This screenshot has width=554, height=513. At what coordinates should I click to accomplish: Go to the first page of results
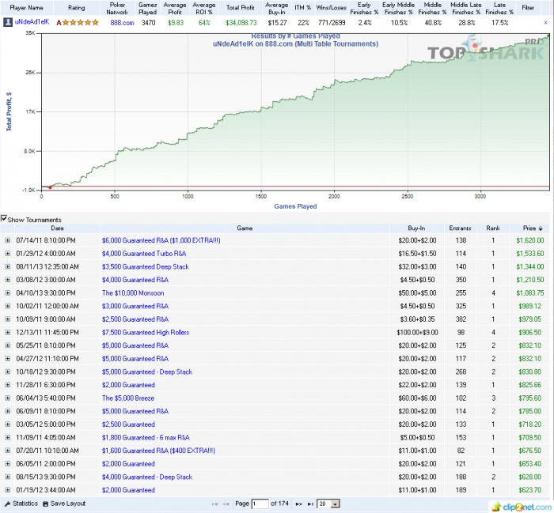[215, 504]
